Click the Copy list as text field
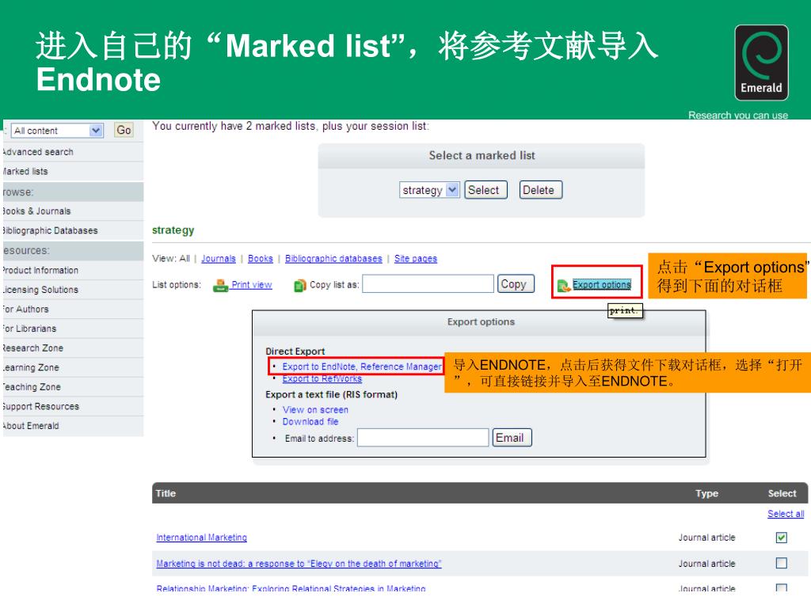Screen dimensions: 811x608 click(428, 284)
